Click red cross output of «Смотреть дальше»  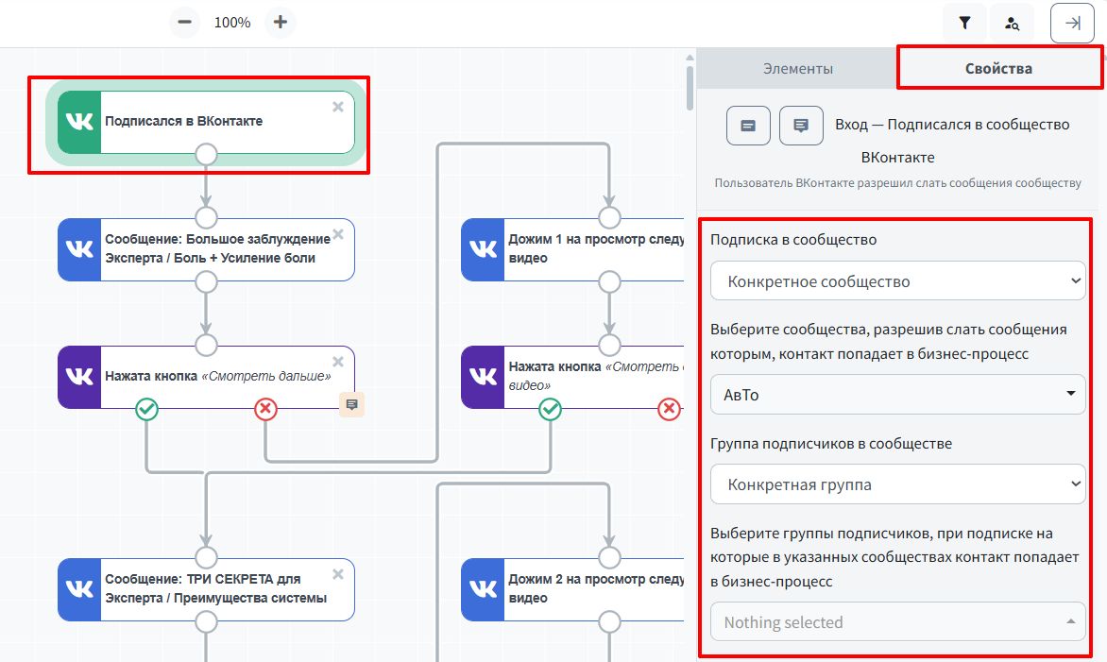(265, 409)
